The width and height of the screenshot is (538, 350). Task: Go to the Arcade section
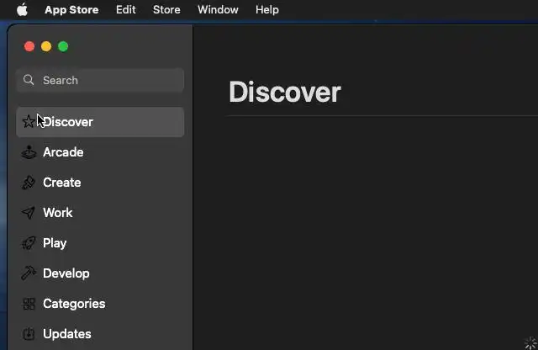pos(100,152)
